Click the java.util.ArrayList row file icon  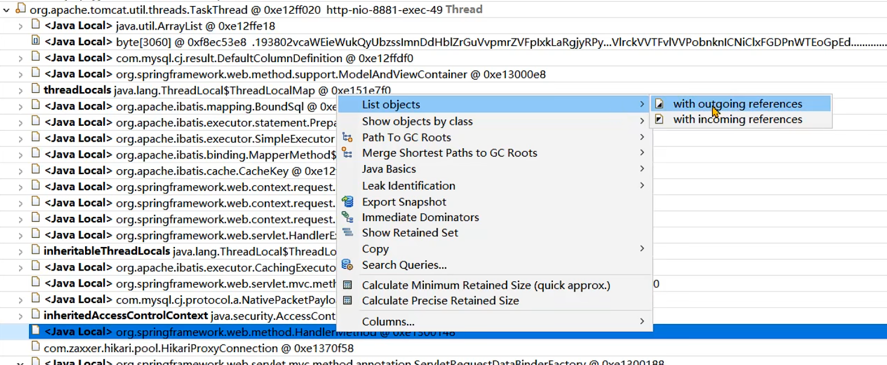(36, 25)
